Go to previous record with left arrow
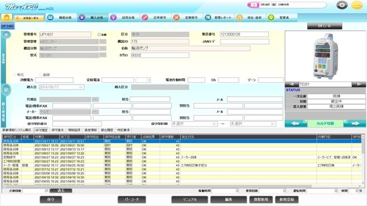This screenshot has height=206, width=367. point(296,123)
